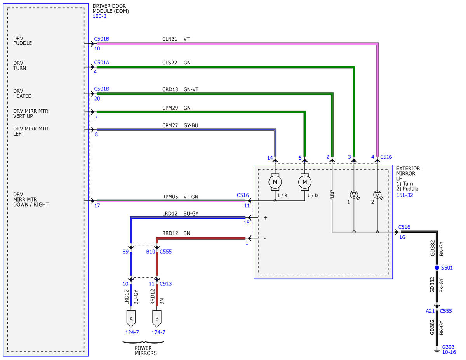This screenshot has width=466, height=360.
Task: Open the 100-3 reference under Driver Door Module
Action: click(99, 17)
